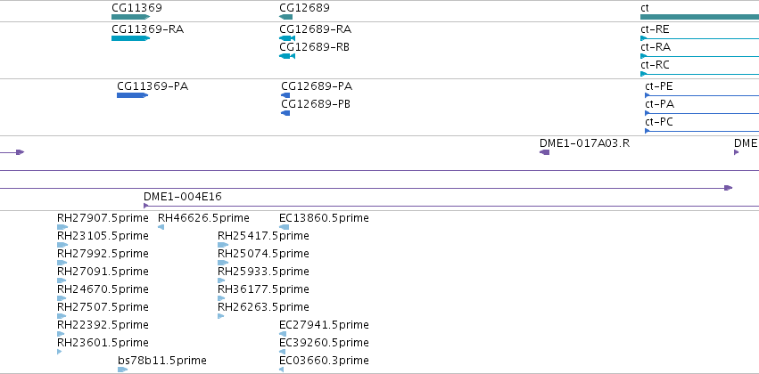Click the DME1-004E16 clone label
Viewport: 759px width, 374px height.
[x=183, y=197]
